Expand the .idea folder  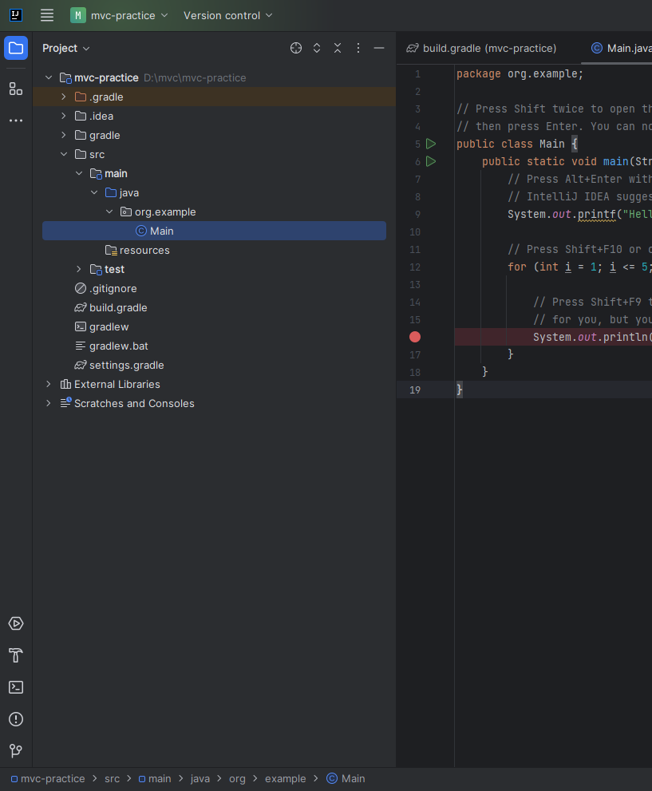64,116
